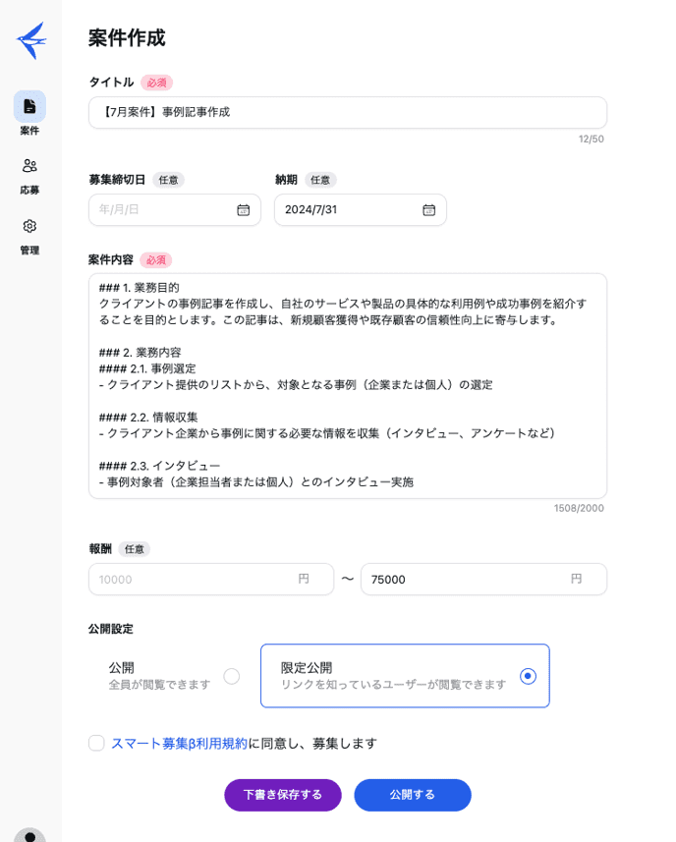This screenshot has height=842, width=676.
Task: Click the '#### 2.3. インタビュー' line
Action: [x=159, y=466]
